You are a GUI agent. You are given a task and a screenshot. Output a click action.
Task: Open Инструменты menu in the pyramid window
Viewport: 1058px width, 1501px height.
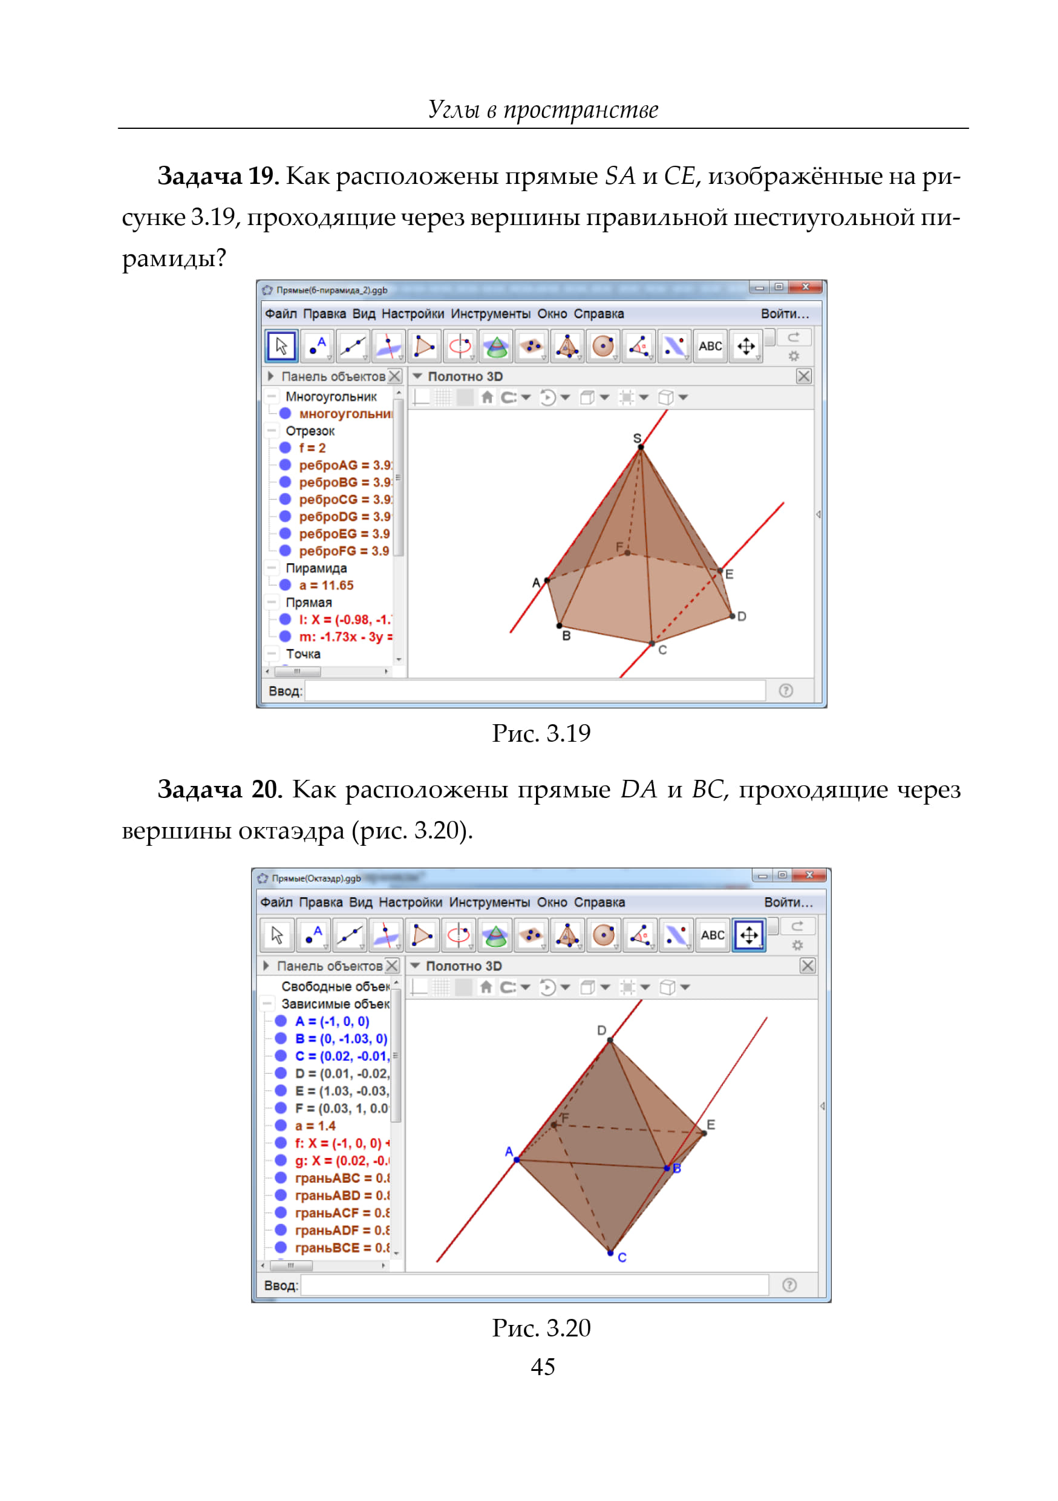click(x=490, y=314)
